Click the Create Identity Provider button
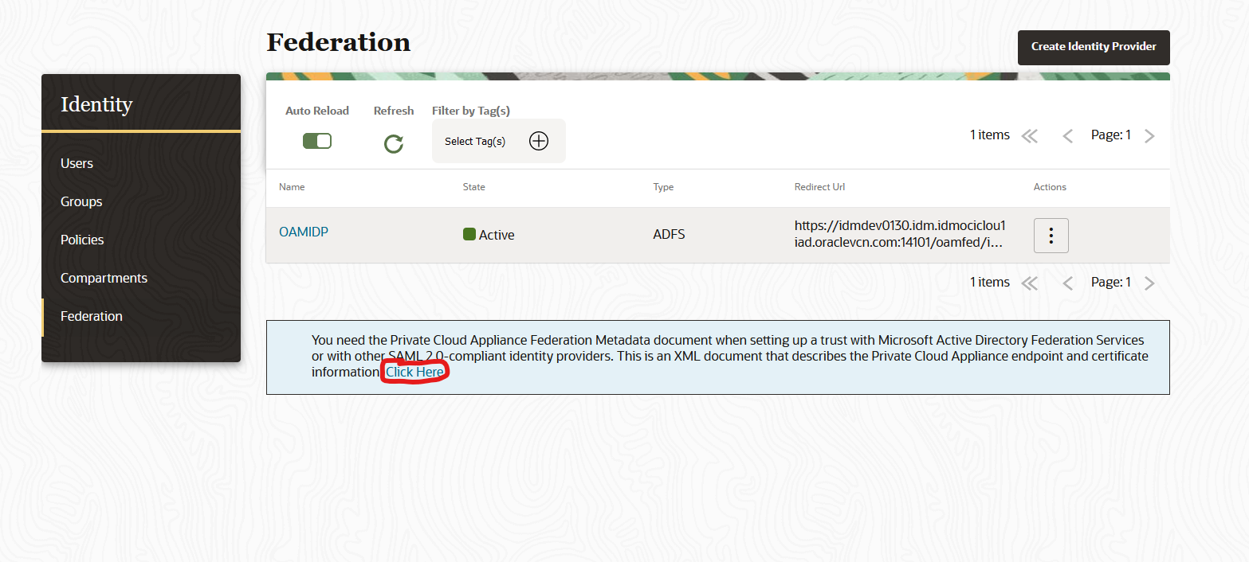Viewport: 1249px width, 562px height. pos(1094,47)
